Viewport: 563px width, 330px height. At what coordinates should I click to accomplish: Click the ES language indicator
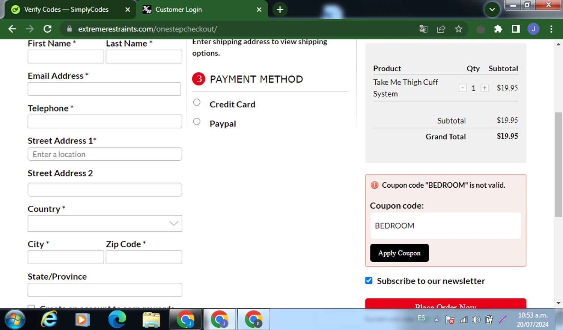[x=421, y=318]
